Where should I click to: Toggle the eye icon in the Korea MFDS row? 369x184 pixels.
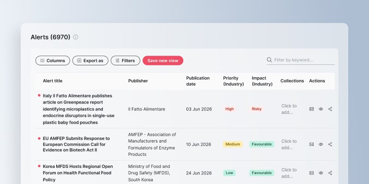(x=321, y=173)
